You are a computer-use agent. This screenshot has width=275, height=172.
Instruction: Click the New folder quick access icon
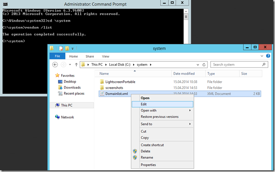(x=67, y=48)
